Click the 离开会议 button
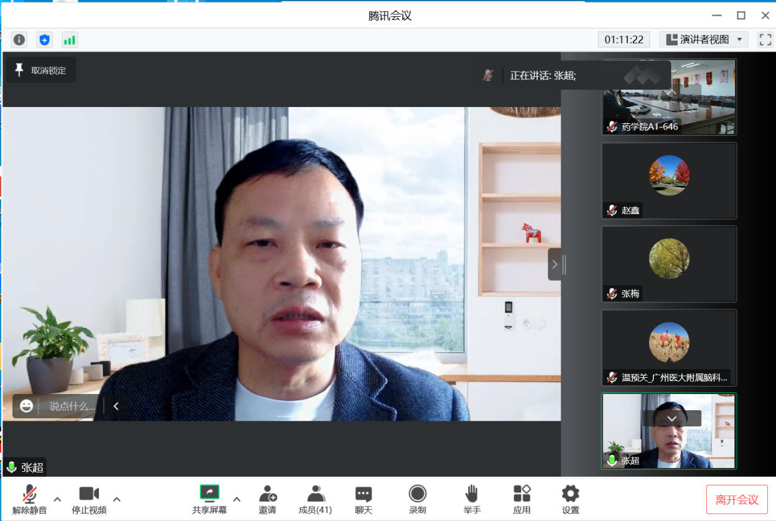The image size is (776, 521). click(x=737, y=499)
